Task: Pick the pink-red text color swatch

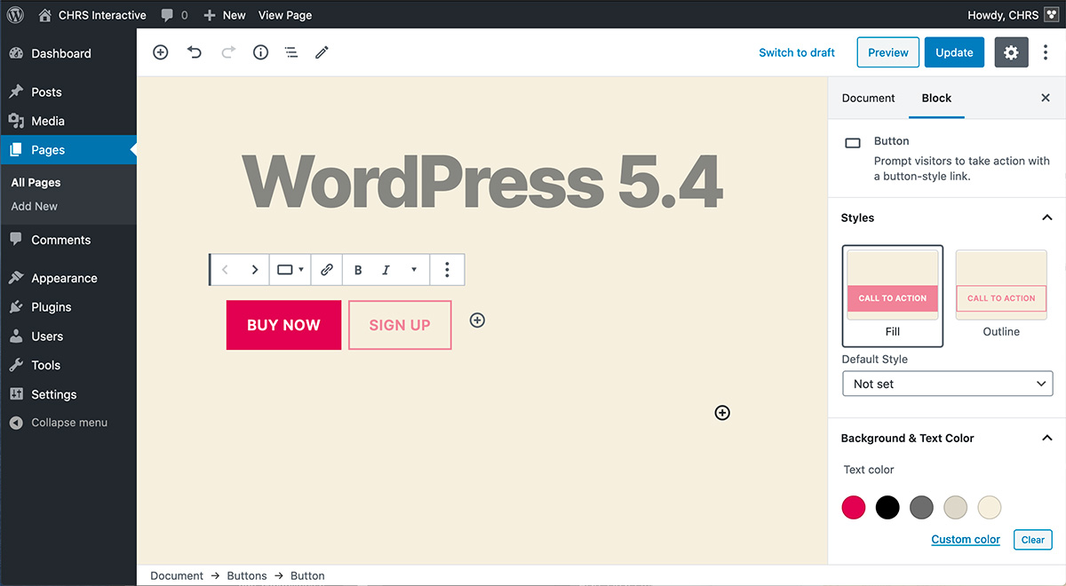Action: coord(854,508)
